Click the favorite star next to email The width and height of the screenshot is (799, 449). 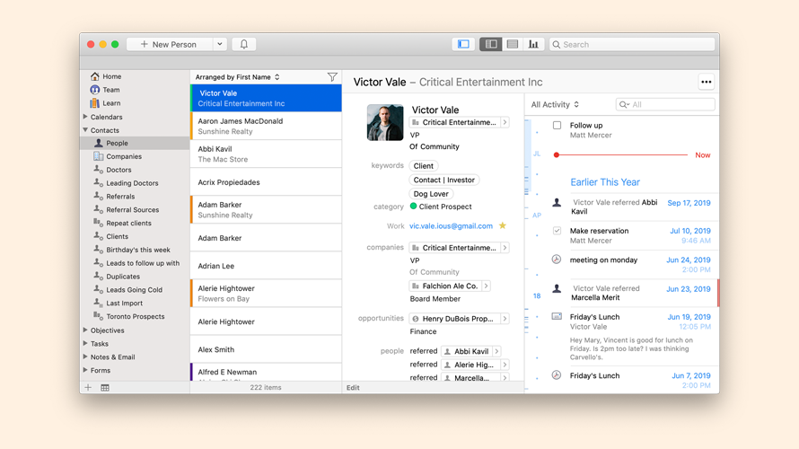[x=503, y=225]
